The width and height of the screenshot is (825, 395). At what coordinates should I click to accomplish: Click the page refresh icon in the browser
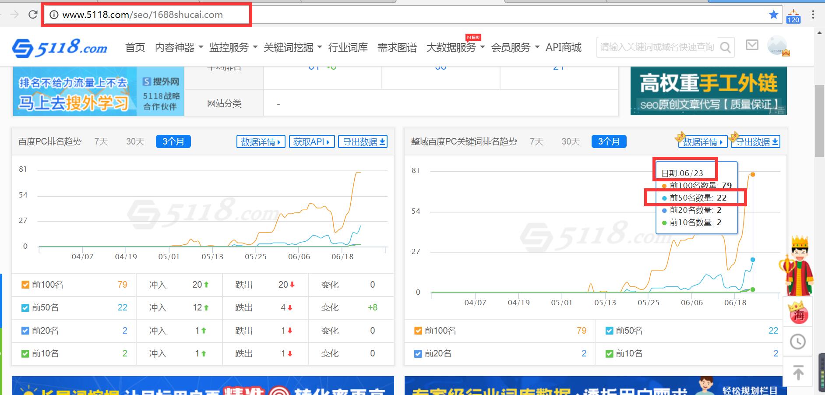click(x=34, y=14)
